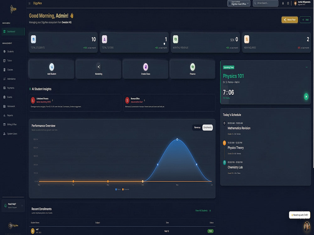Expand the second student insight chevron
The height and width of the screenshot is (235, 314).
point(144,100)
